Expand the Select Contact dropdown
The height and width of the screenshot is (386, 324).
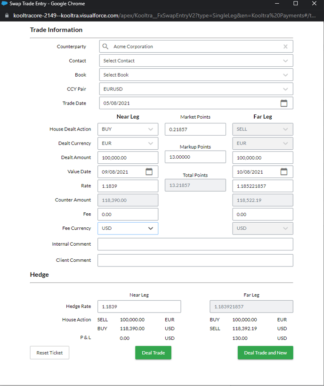click(x=196, y=61)
